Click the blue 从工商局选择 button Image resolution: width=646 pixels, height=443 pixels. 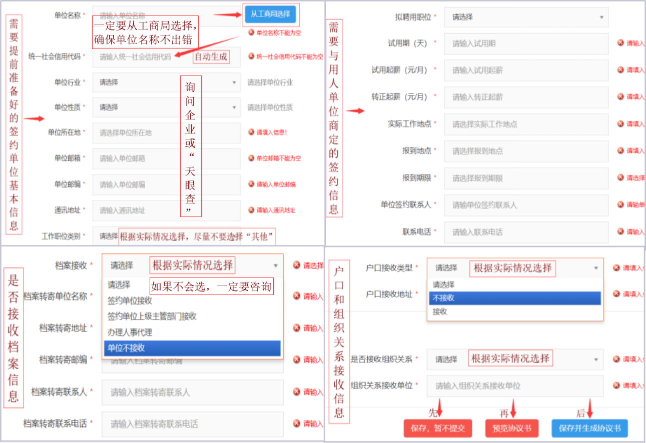270,15
